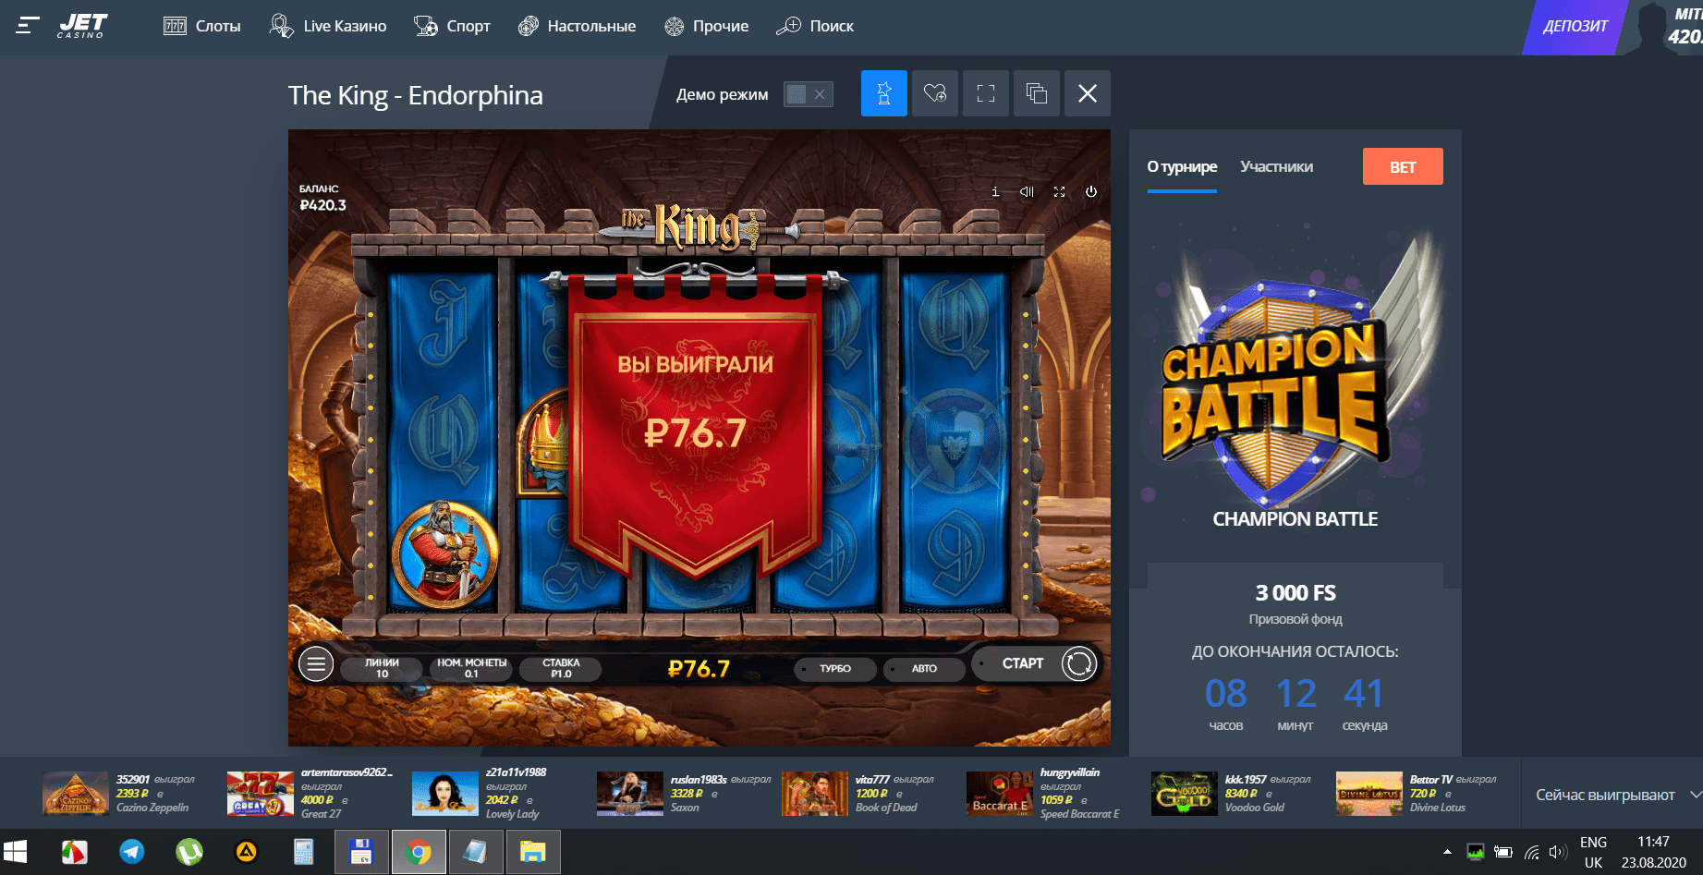This screenshot has width=1703, height=875.
Task: Open the Book of Dead winner thumbnail
Action: tap(815, 794)
